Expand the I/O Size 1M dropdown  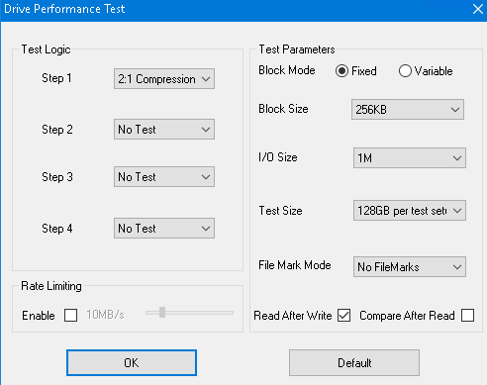[x=410, y=158]
